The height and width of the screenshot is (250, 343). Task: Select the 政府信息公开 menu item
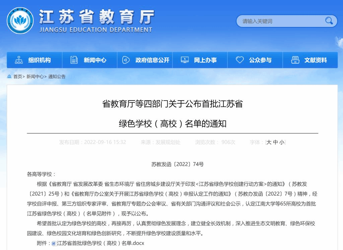[152, 60]
